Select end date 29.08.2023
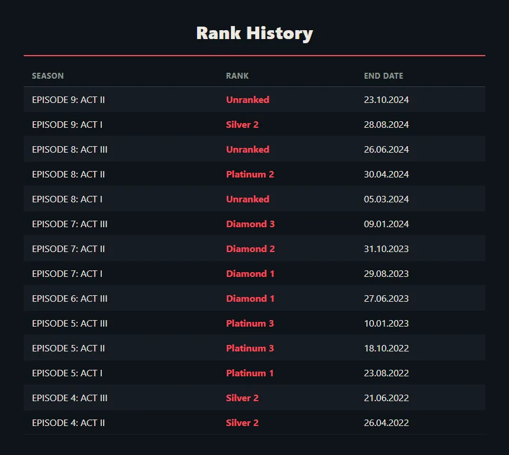 [x=386, y=274]
